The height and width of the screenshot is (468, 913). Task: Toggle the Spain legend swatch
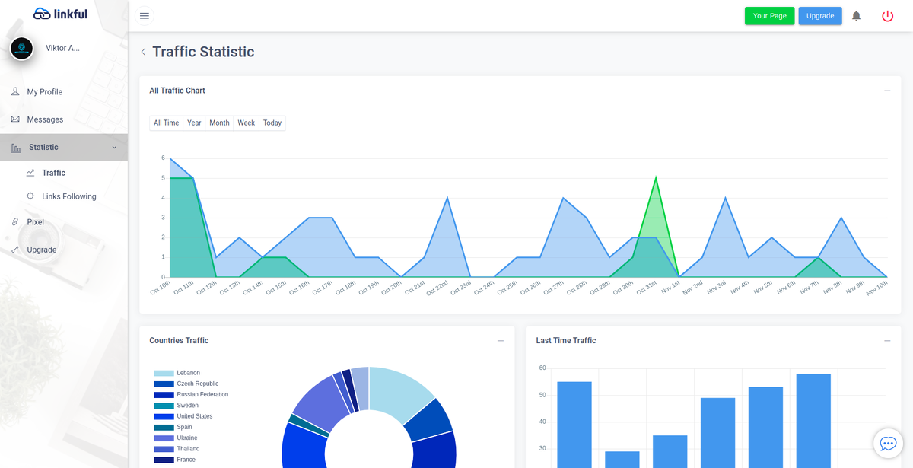point(164,428)
